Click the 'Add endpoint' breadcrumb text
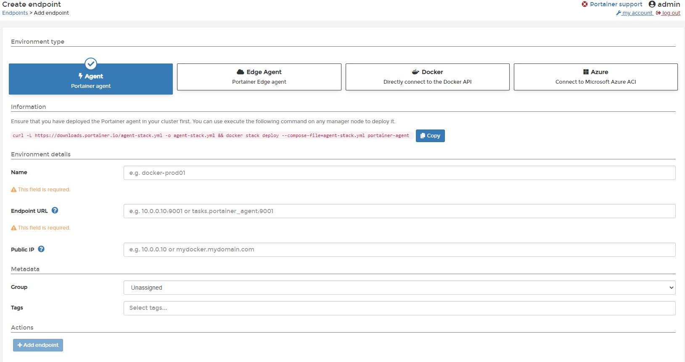The image size is (685, 362). point(51,13)
